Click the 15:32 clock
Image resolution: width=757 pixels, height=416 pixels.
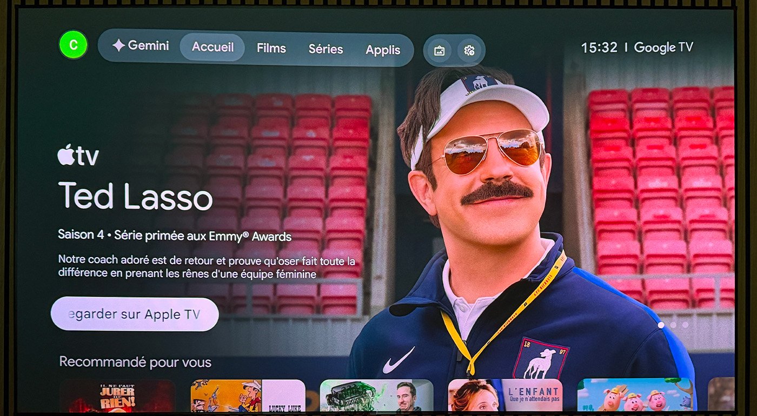599,48
